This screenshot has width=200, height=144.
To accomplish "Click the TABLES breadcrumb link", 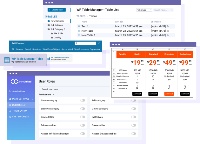I will 81,16.
